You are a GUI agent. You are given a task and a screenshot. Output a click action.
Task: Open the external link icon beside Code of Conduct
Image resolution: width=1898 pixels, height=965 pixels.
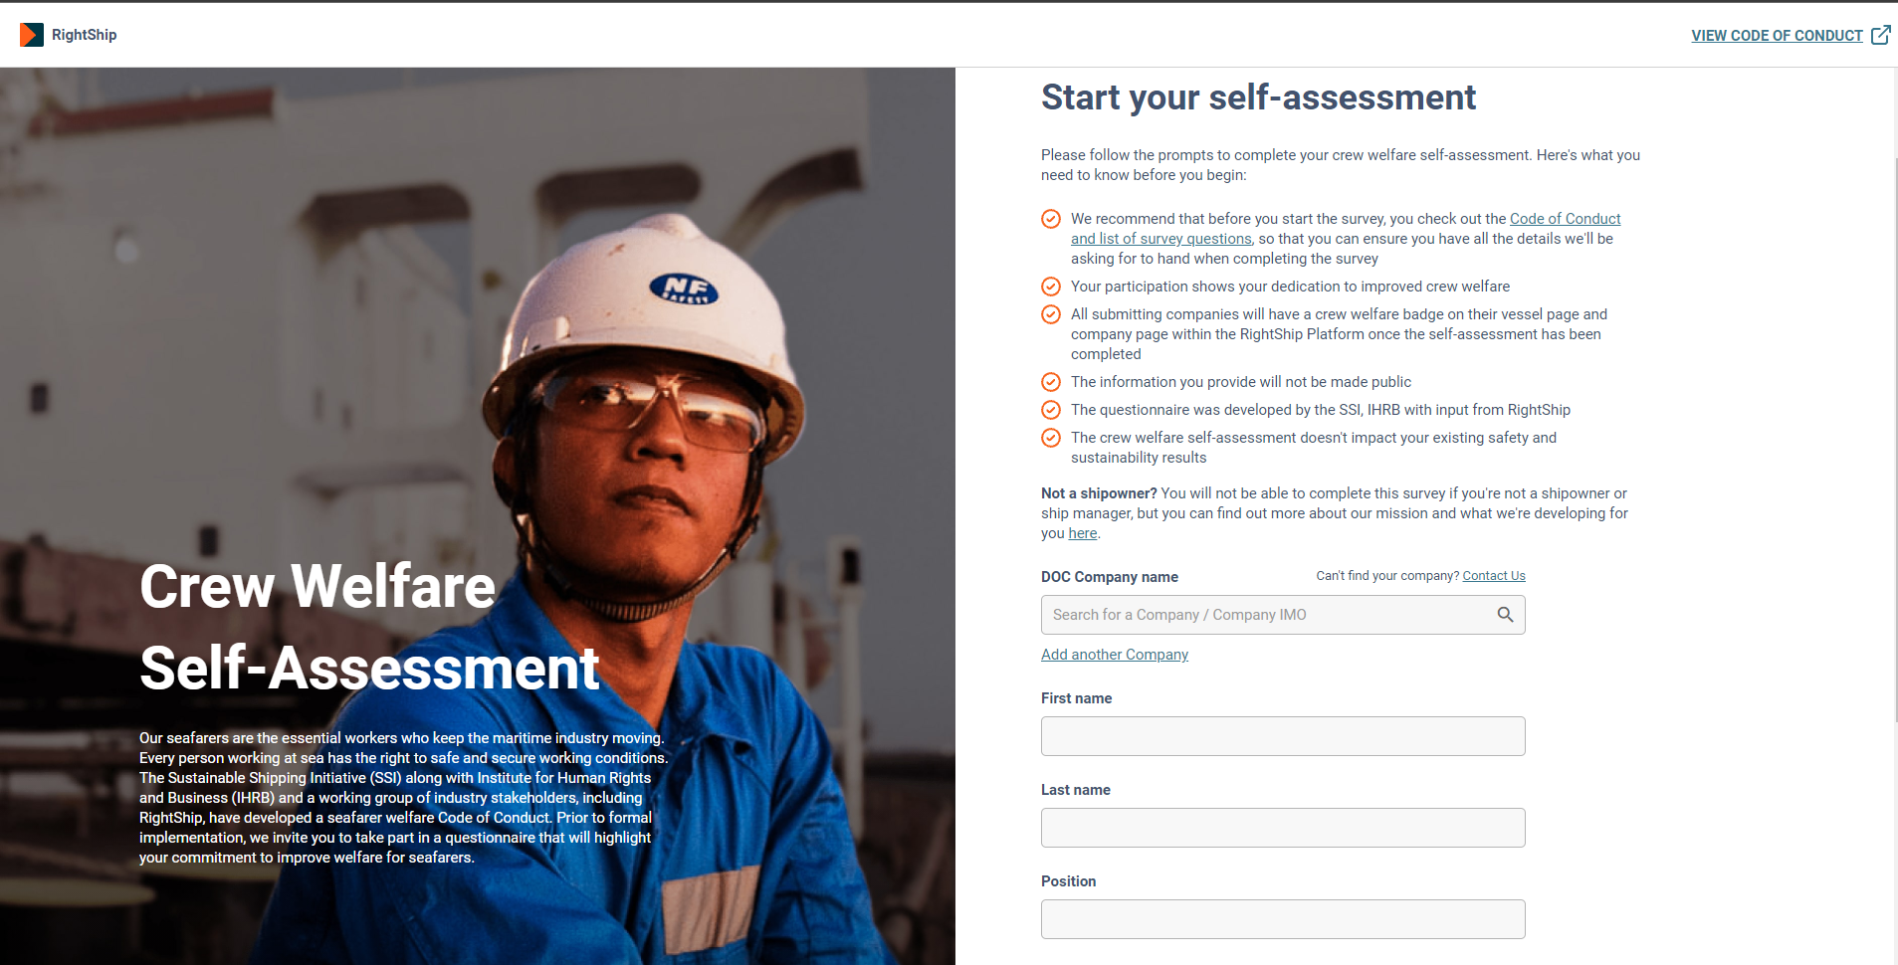pyautogui.click(x=1880, y=35)
